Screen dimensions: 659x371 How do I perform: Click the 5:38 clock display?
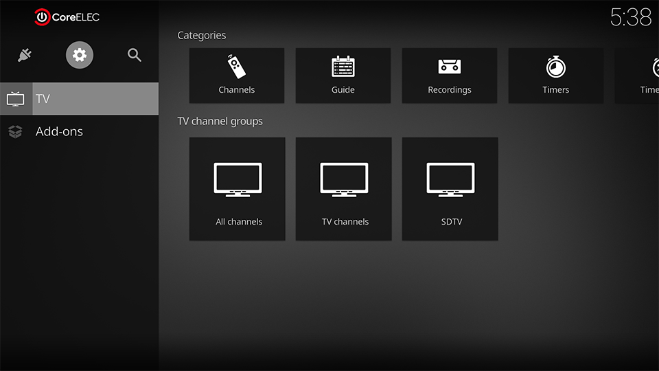tap(630, 17)
